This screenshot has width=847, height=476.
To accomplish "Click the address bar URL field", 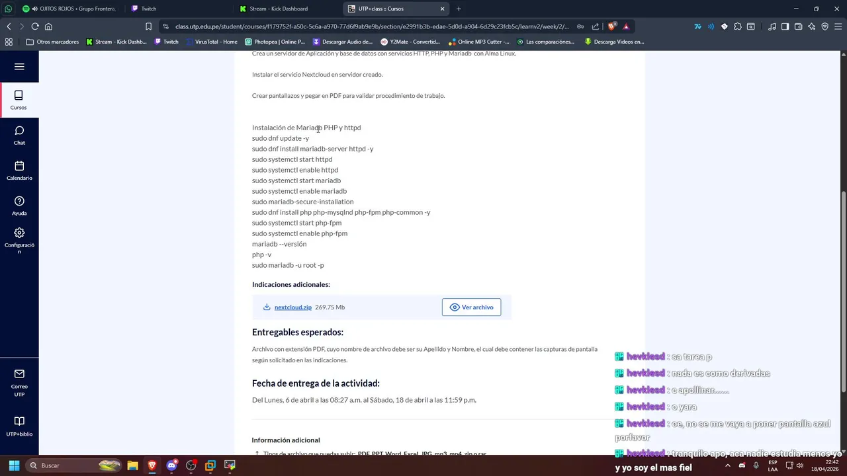I will [371, 26].
